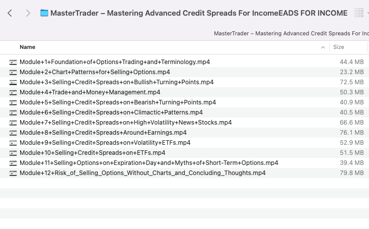Select Module+8+Selling+Credit+Spreads+Around+Earnings.mp4

coord(103,133)
